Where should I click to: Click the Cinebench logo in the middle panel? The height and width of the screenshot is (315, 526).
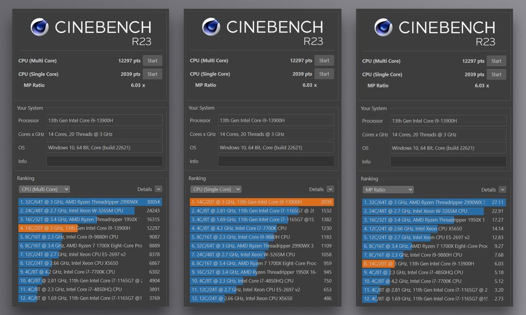211,27
